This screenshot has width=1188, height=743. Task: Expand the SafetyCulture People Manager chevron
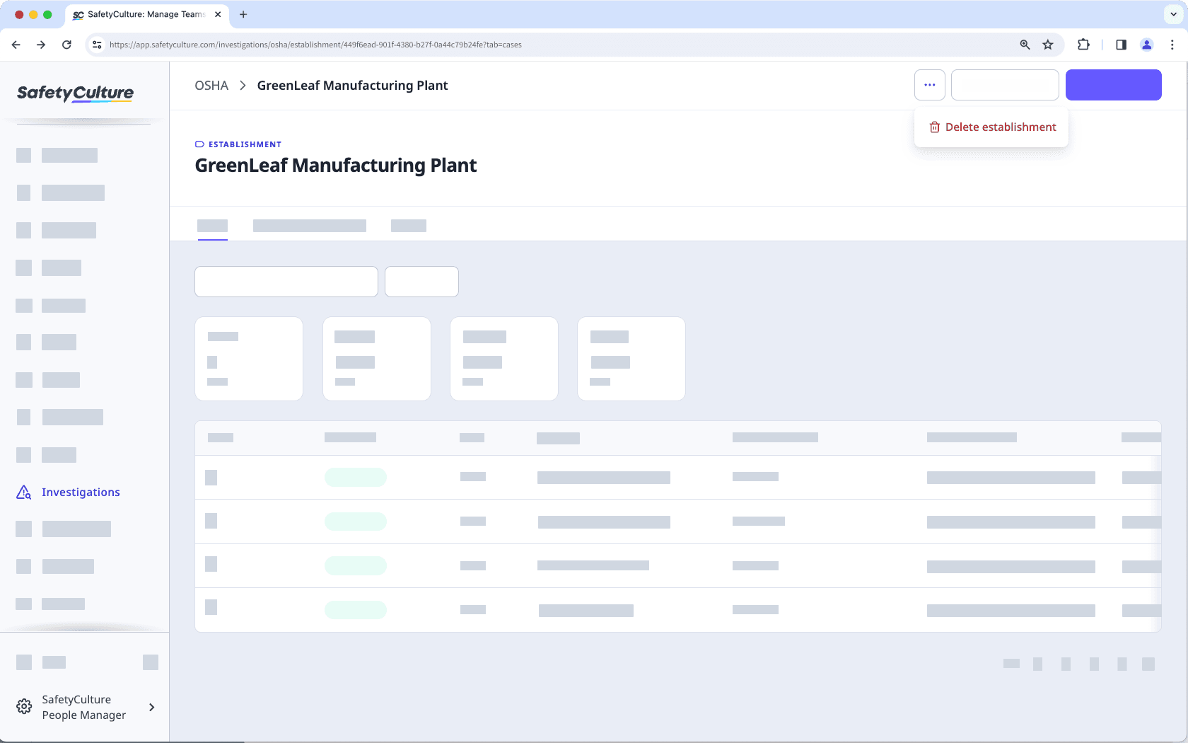click(x=151, y=707)
